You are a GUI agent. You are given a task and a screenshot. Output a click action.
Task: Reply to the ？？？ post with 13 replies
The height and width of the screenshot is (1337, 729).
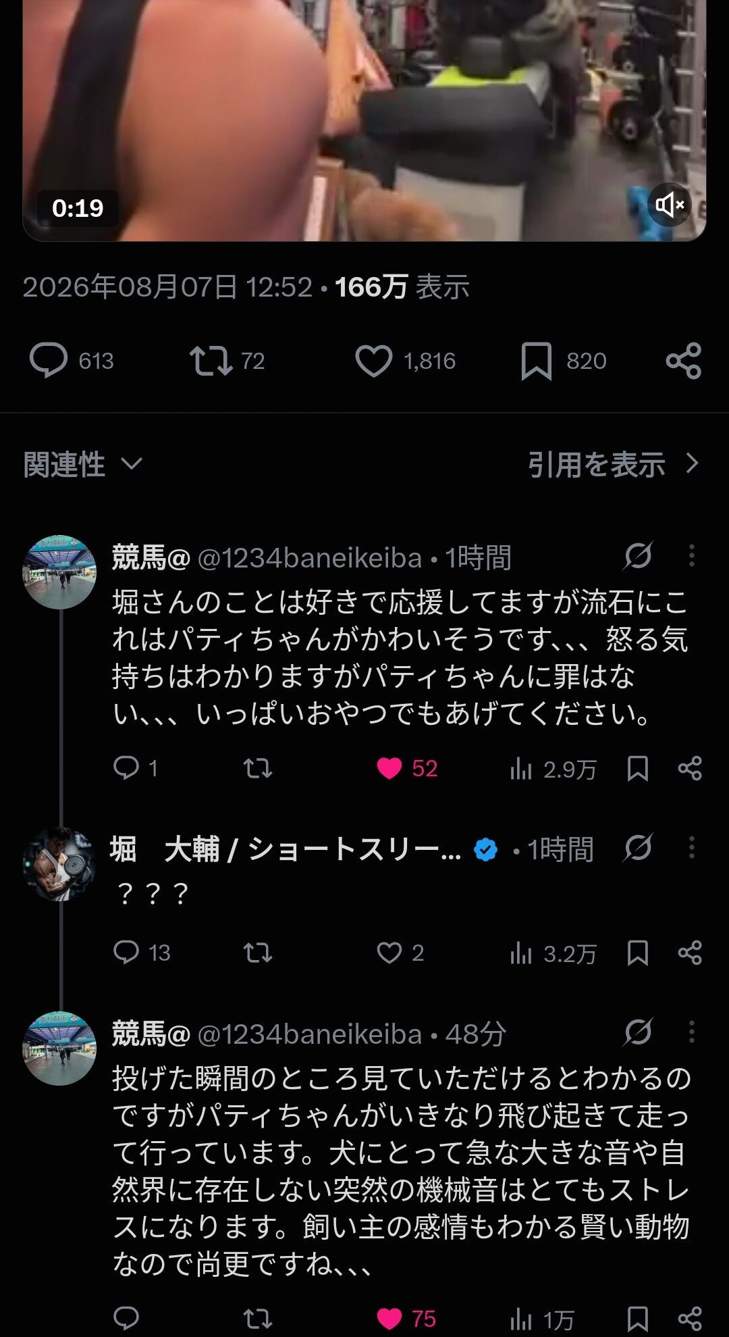(141, 953)
